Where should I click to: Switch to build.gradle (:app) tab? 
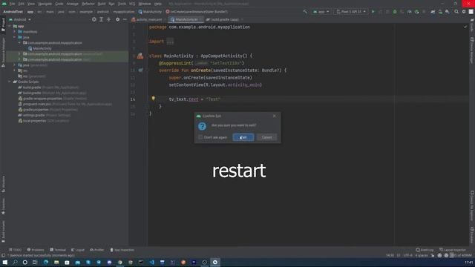coord(225,19)
